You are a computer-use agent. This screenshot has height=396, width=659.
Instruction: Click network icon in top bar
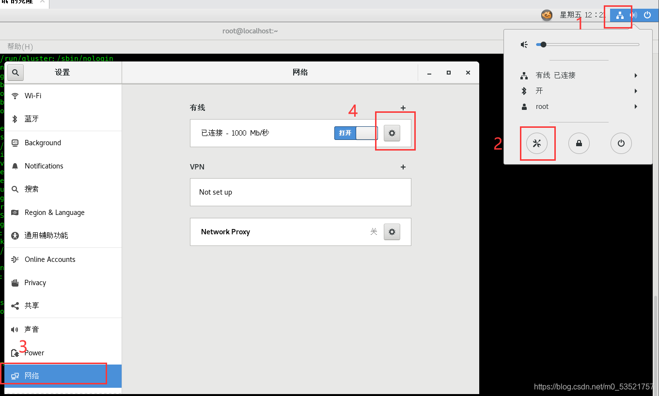click(x=620, y=15)
